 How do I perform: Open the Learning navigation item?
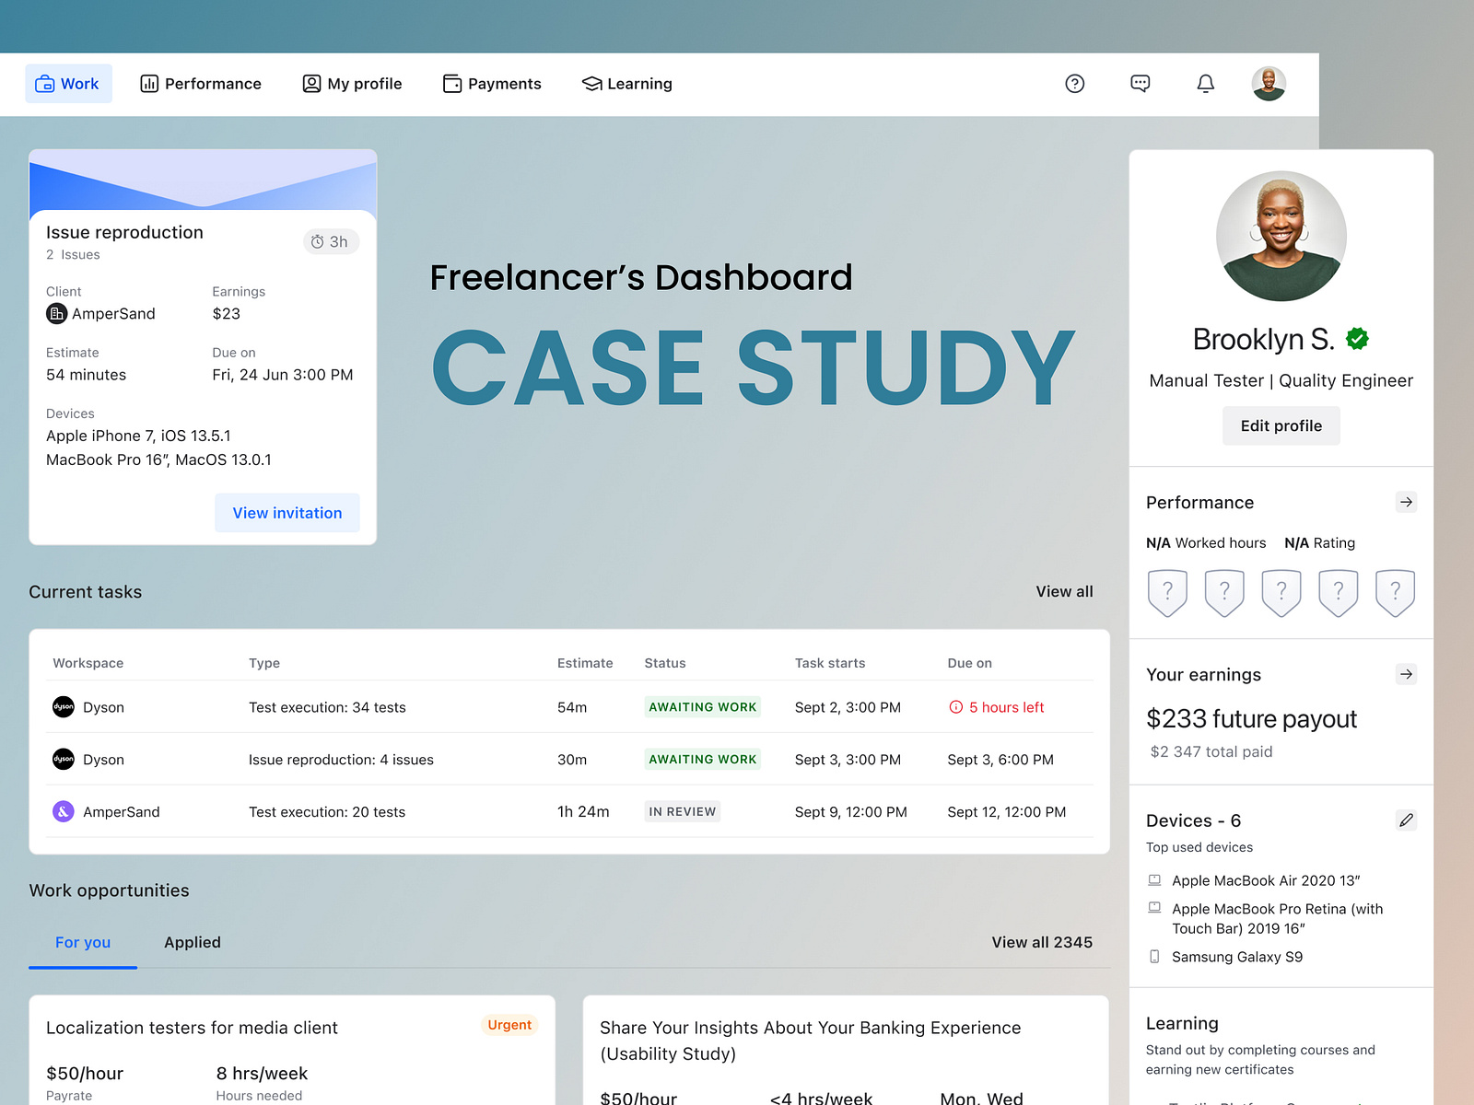pyautogui.click(x=627, y=84)
